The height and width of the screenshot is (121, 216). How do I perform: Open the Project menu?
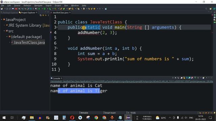tap(58, 5)
